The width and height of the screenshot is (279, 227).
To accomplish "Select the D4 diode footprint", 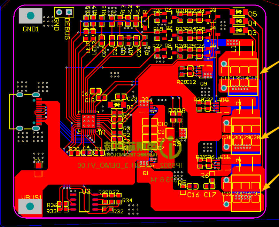I will coord(239,21).
